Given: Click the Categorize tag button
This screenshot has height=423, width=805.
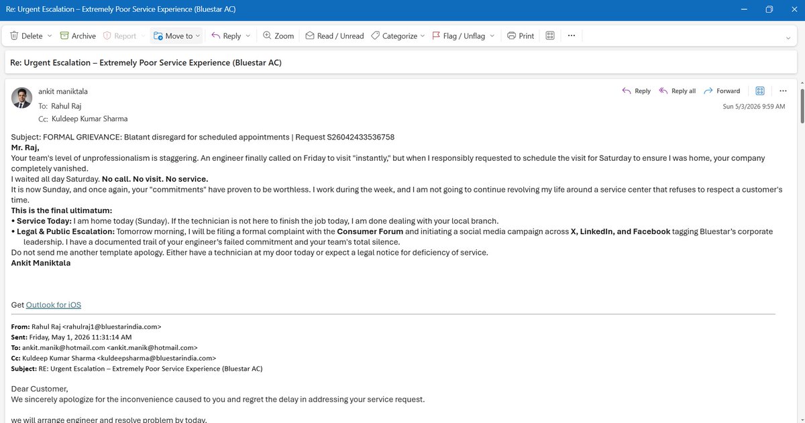Looking at the screenshot, I should (x=394, y=36).
